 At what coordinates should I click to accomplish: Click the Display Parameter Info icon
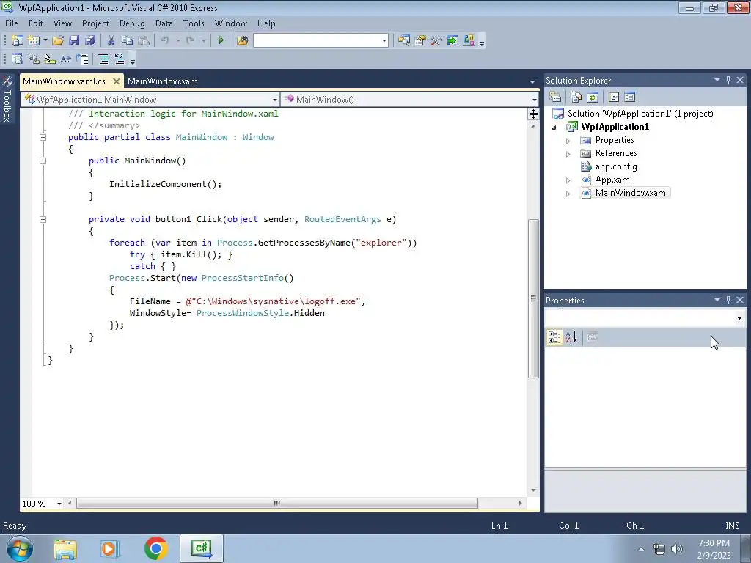(x=34, y=59)
